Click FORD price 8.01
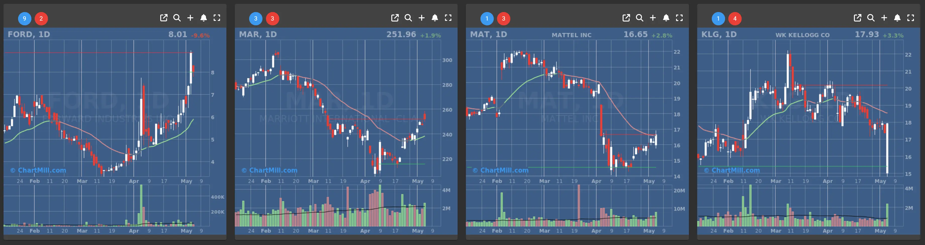925x245 pixels. pos(178,34)
